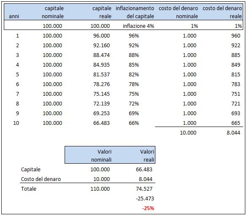Click the 'anni' header cell

14,16
